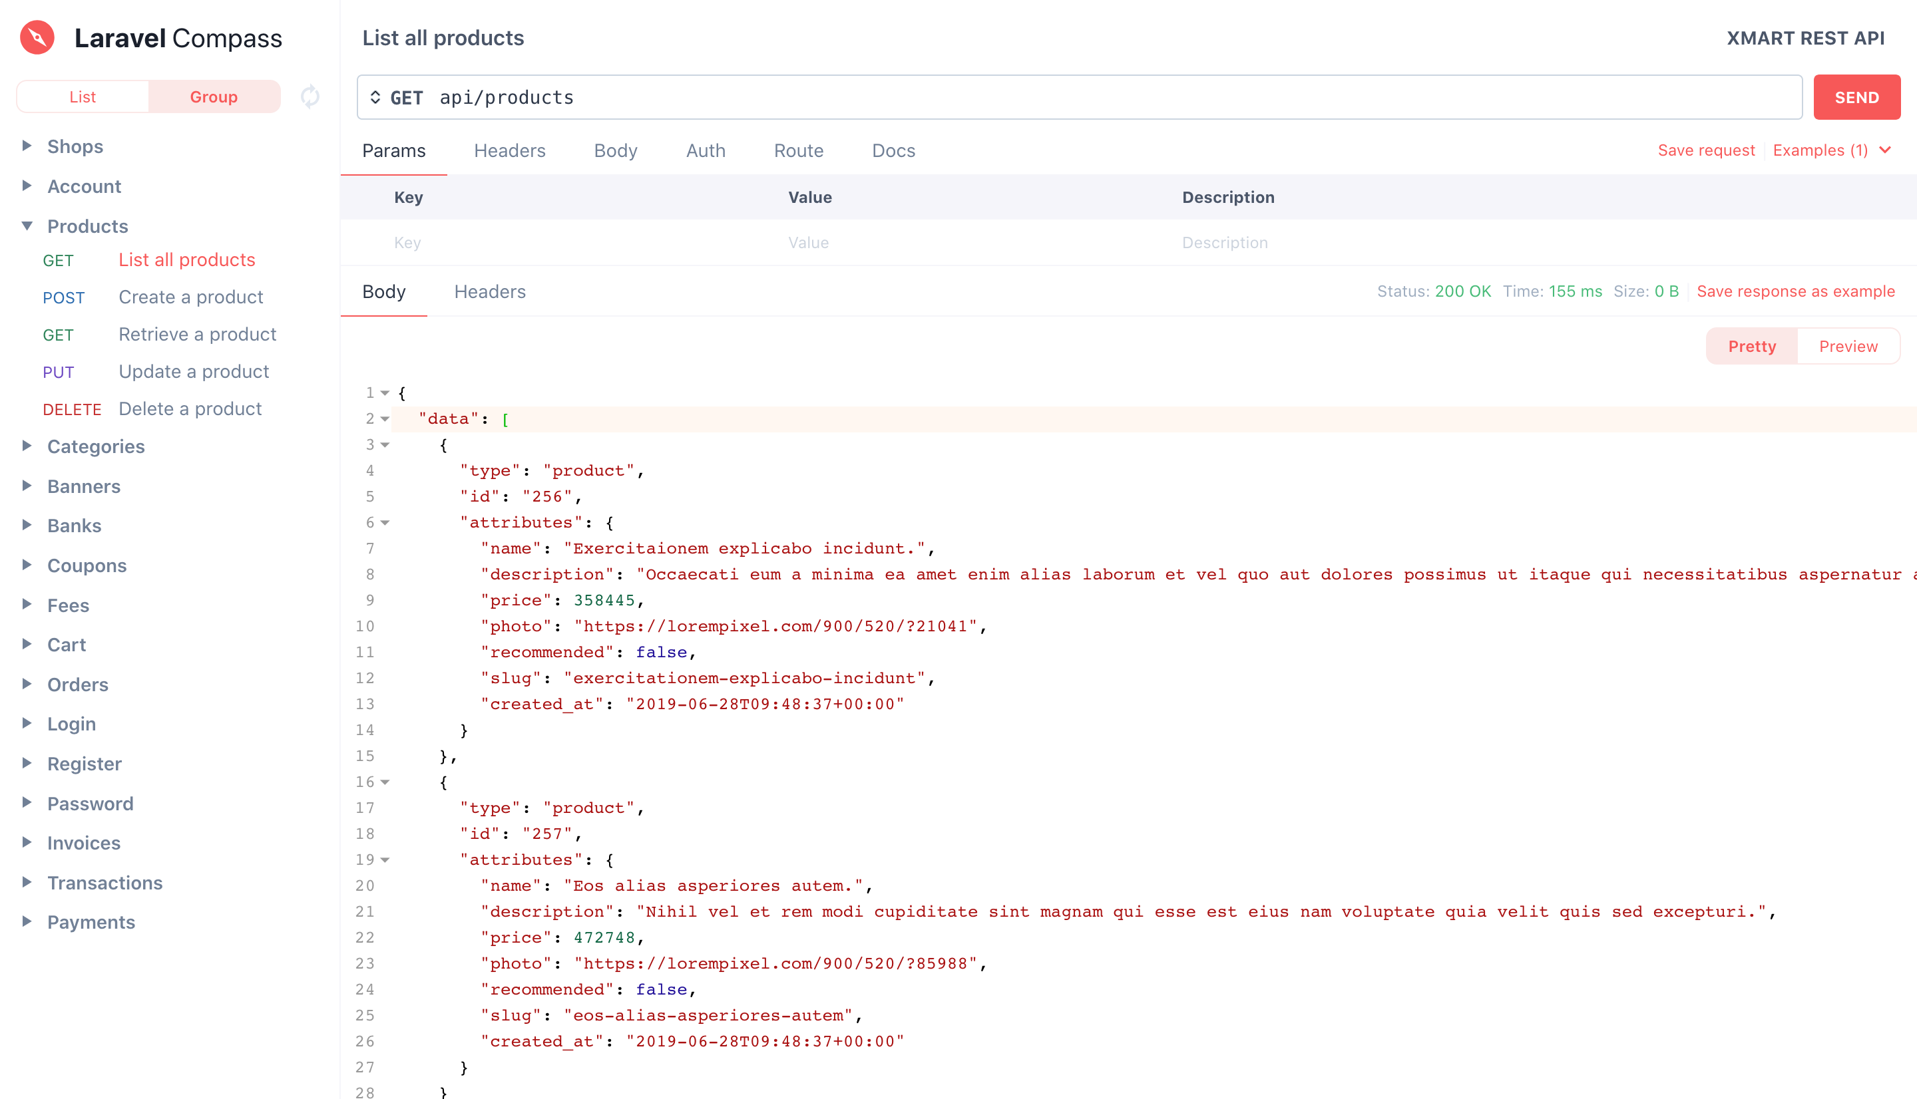1917x1099 pixels.
Task: Toggle the Group view in sidebar
Action: click(213, 96)
